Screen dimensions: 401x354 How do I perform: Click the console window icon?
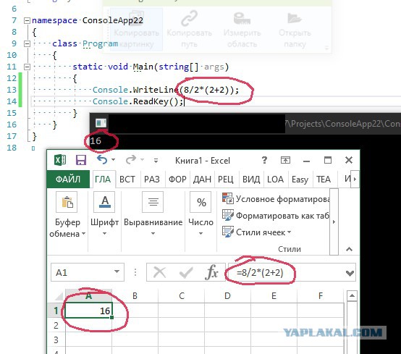click(x=101, y=123)
